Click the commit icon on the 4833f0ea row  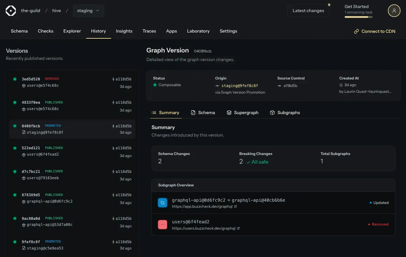[x=113, y=103]
